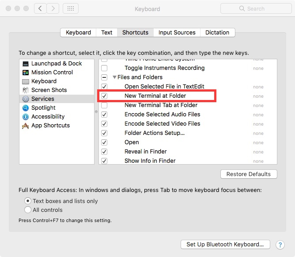Go back with the left chevron button
Image resolution: width=295 pixels, height=257 pixels.
tap(40, 8)
